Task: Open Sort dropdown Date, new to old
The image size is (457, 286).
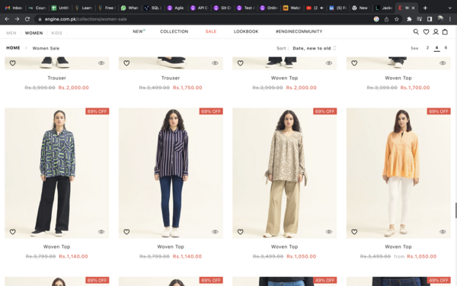Action: (314, 48)
